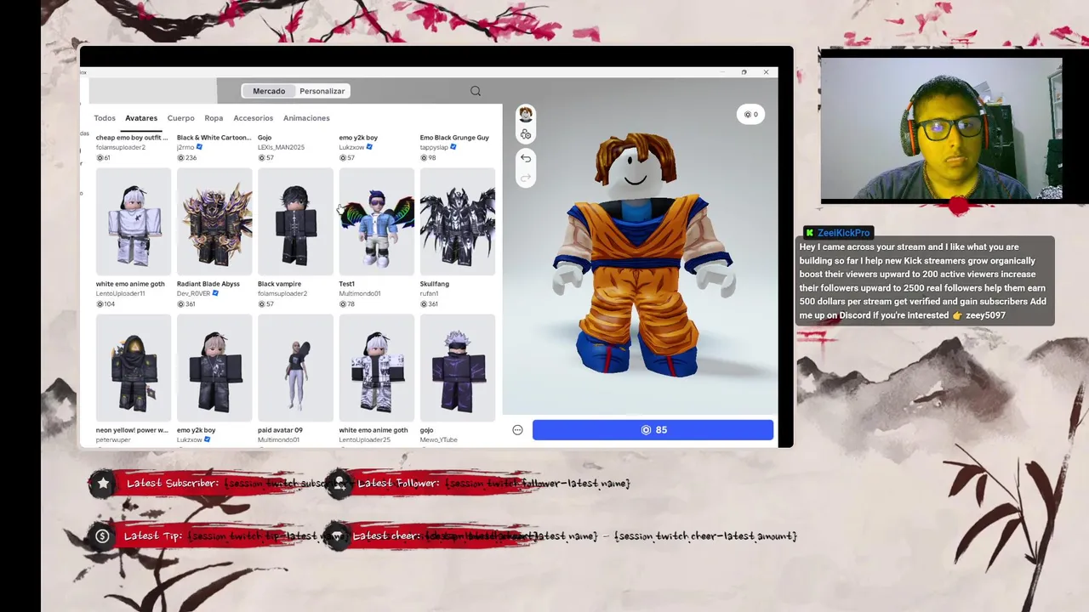The image size is (1089, 612).
Task: Click the 236 price under Black & White Cartoon
Action: [x=187, y=157]
